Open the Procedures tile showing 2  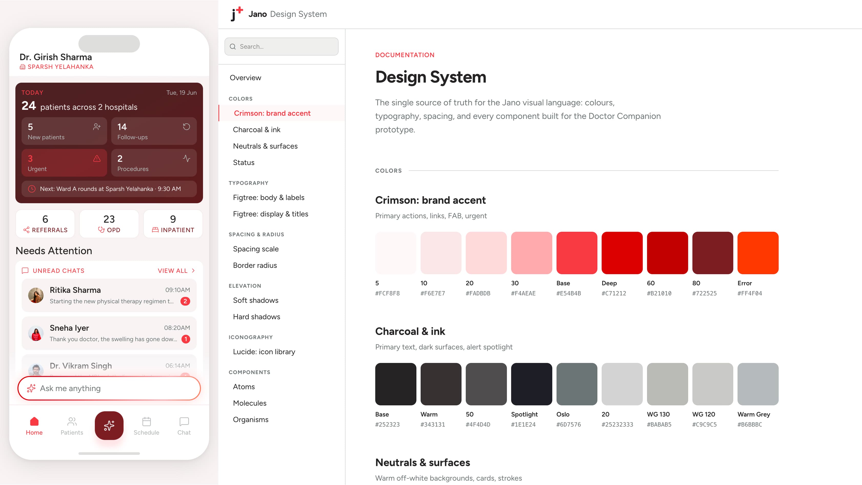(x=154, y=163)
